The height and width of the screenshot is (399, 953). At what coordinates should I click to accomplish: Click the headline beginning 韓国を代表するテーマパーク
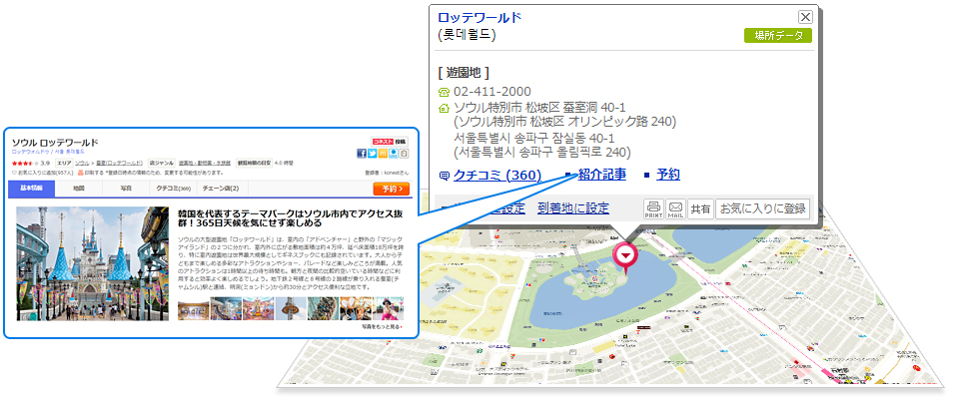click(290, 218)
